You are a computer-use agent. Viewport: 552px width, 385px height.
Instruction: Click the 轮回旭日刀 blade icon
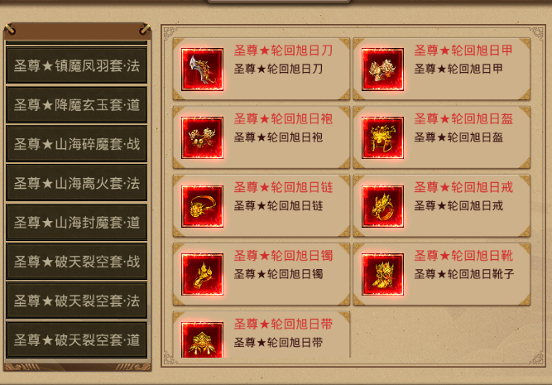pos(202,70)
